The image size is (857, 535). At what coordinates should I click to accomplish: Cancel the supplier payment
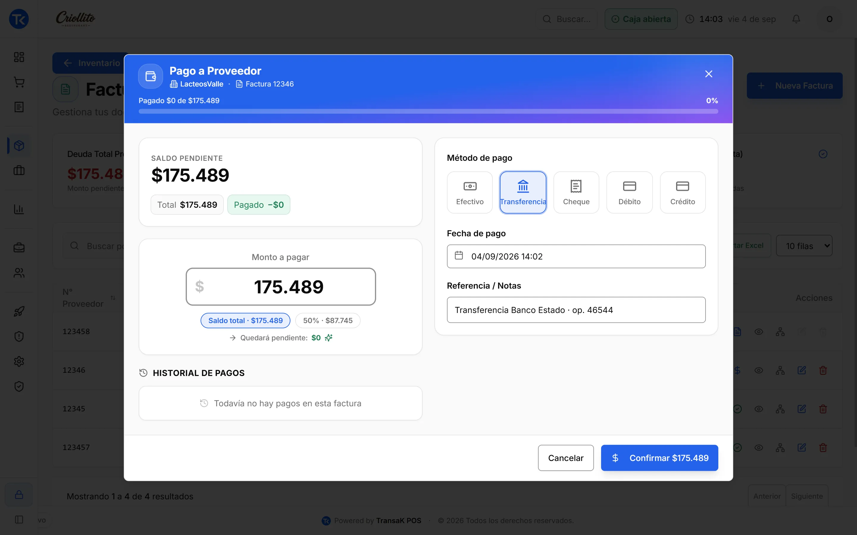pyautogui.click(x=566, y=458)
